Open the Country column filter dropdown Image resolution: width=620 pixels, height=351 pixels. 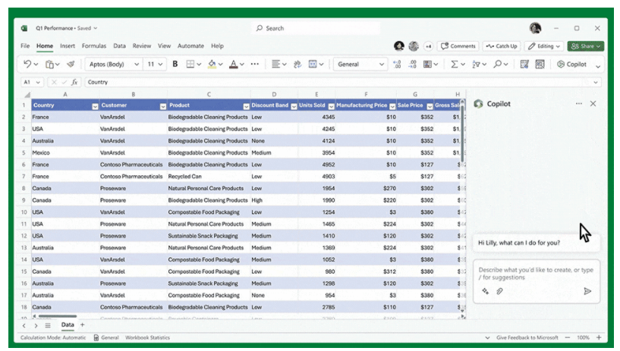click(x=95, y=106)
